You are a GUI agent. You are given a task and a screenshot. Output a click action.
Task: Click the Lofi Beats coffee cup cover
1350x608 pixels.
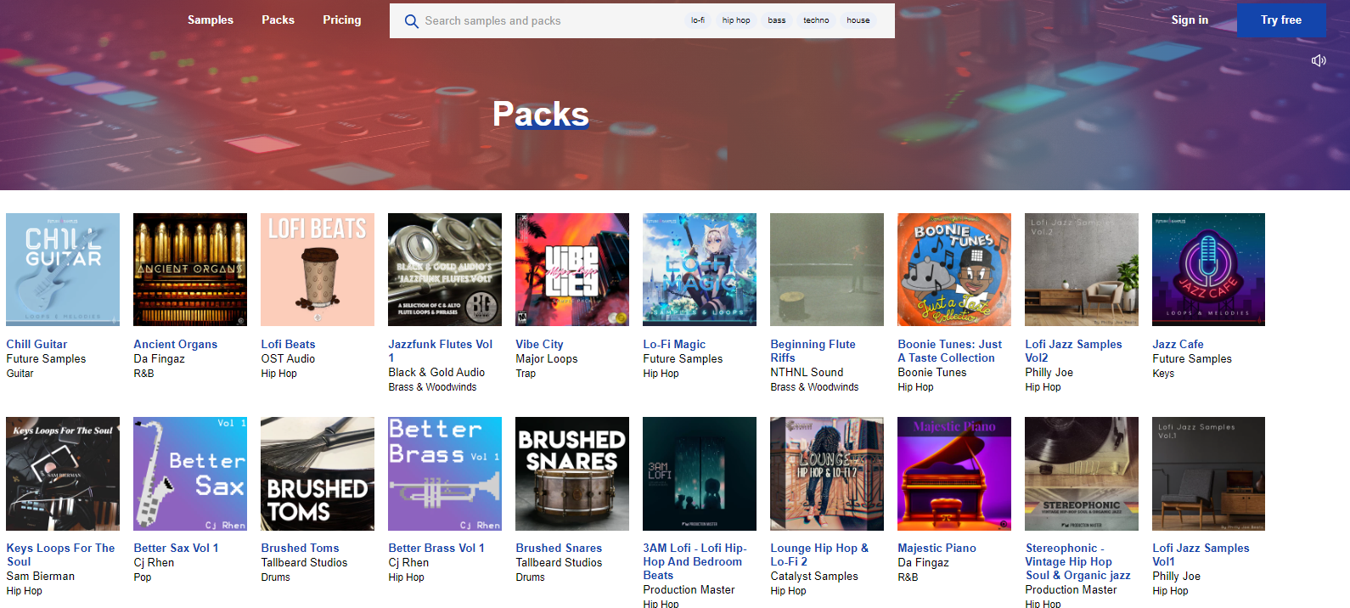click(318, 269)
